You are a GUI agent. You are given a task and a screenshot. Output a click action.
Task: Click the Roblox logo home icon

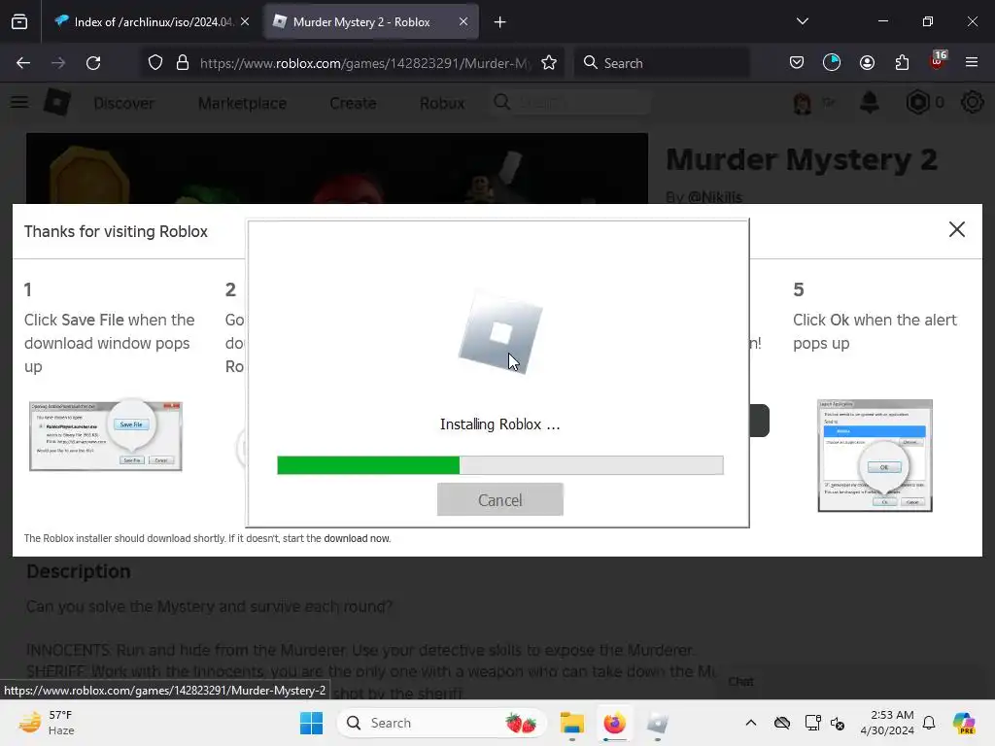click(57, 102)
